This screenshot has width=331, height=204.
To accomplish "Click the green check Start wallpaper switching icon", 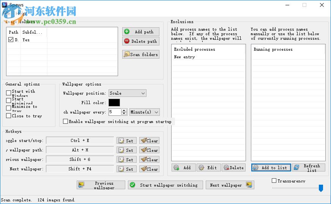I will (132, 185).
